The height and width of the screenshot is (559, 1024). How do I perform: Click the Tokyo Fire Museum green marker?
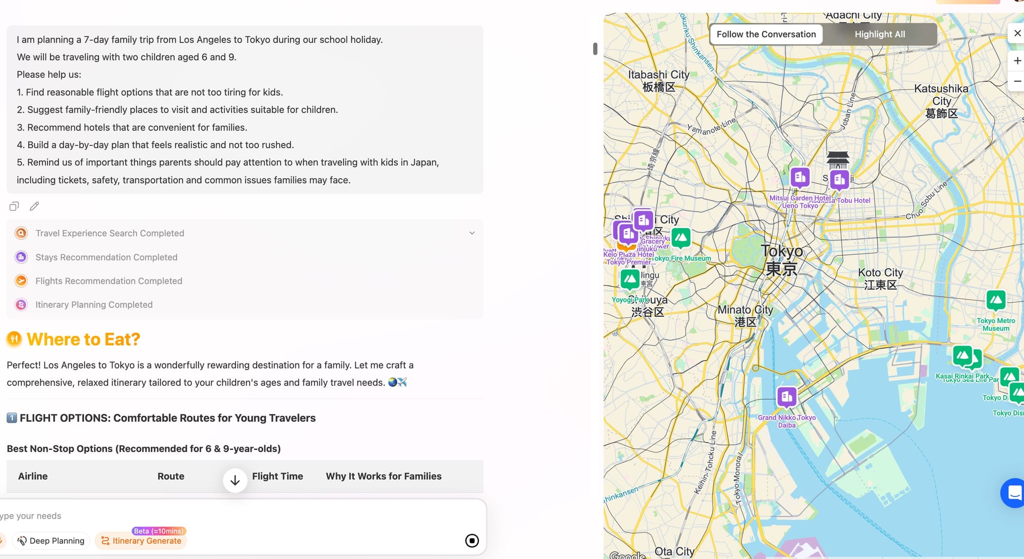coord(680,238)
